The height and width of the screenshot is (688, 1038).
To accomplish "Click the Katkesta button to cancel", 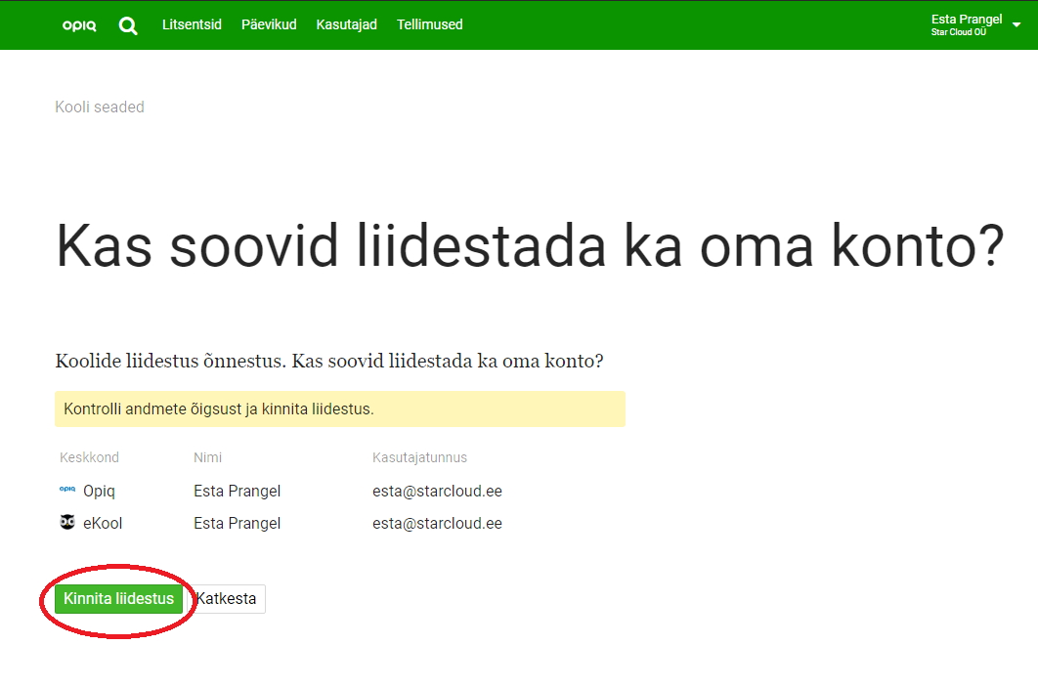I will (x=227, y=599).
